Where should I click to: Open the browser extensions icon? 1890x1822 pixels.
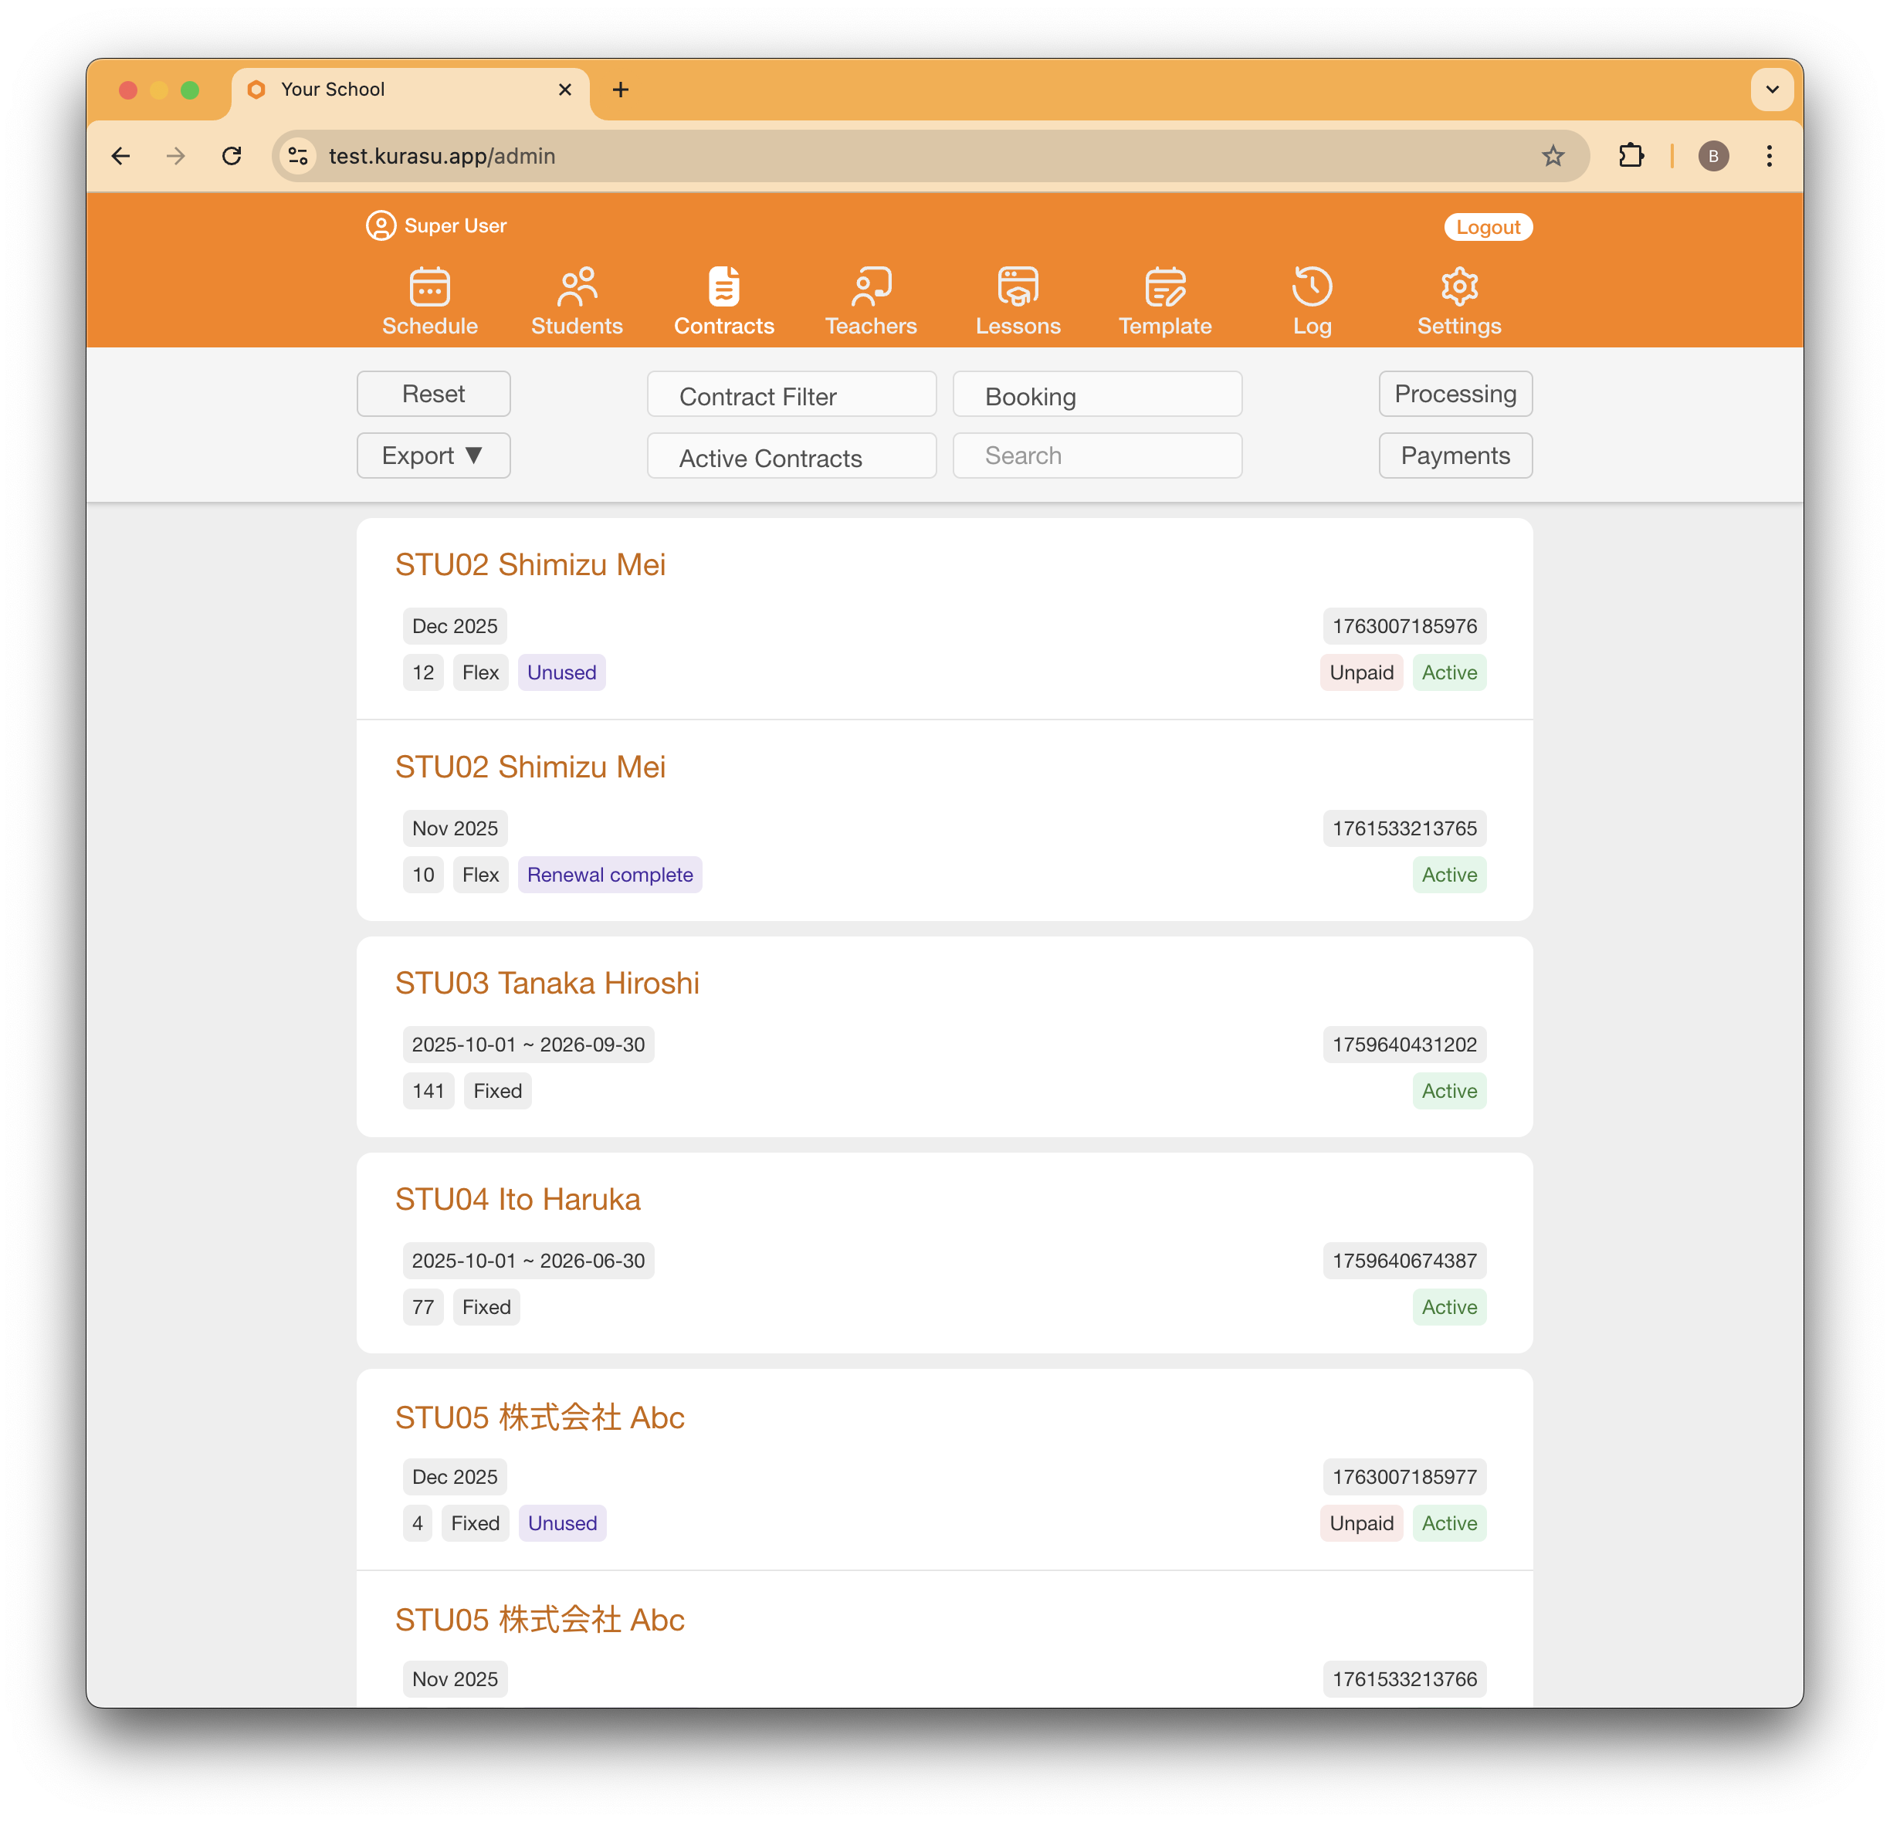tap(1631, 155)
